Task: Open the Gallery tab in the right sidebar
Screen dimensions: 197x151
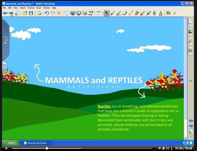Action: click(190, 31)
